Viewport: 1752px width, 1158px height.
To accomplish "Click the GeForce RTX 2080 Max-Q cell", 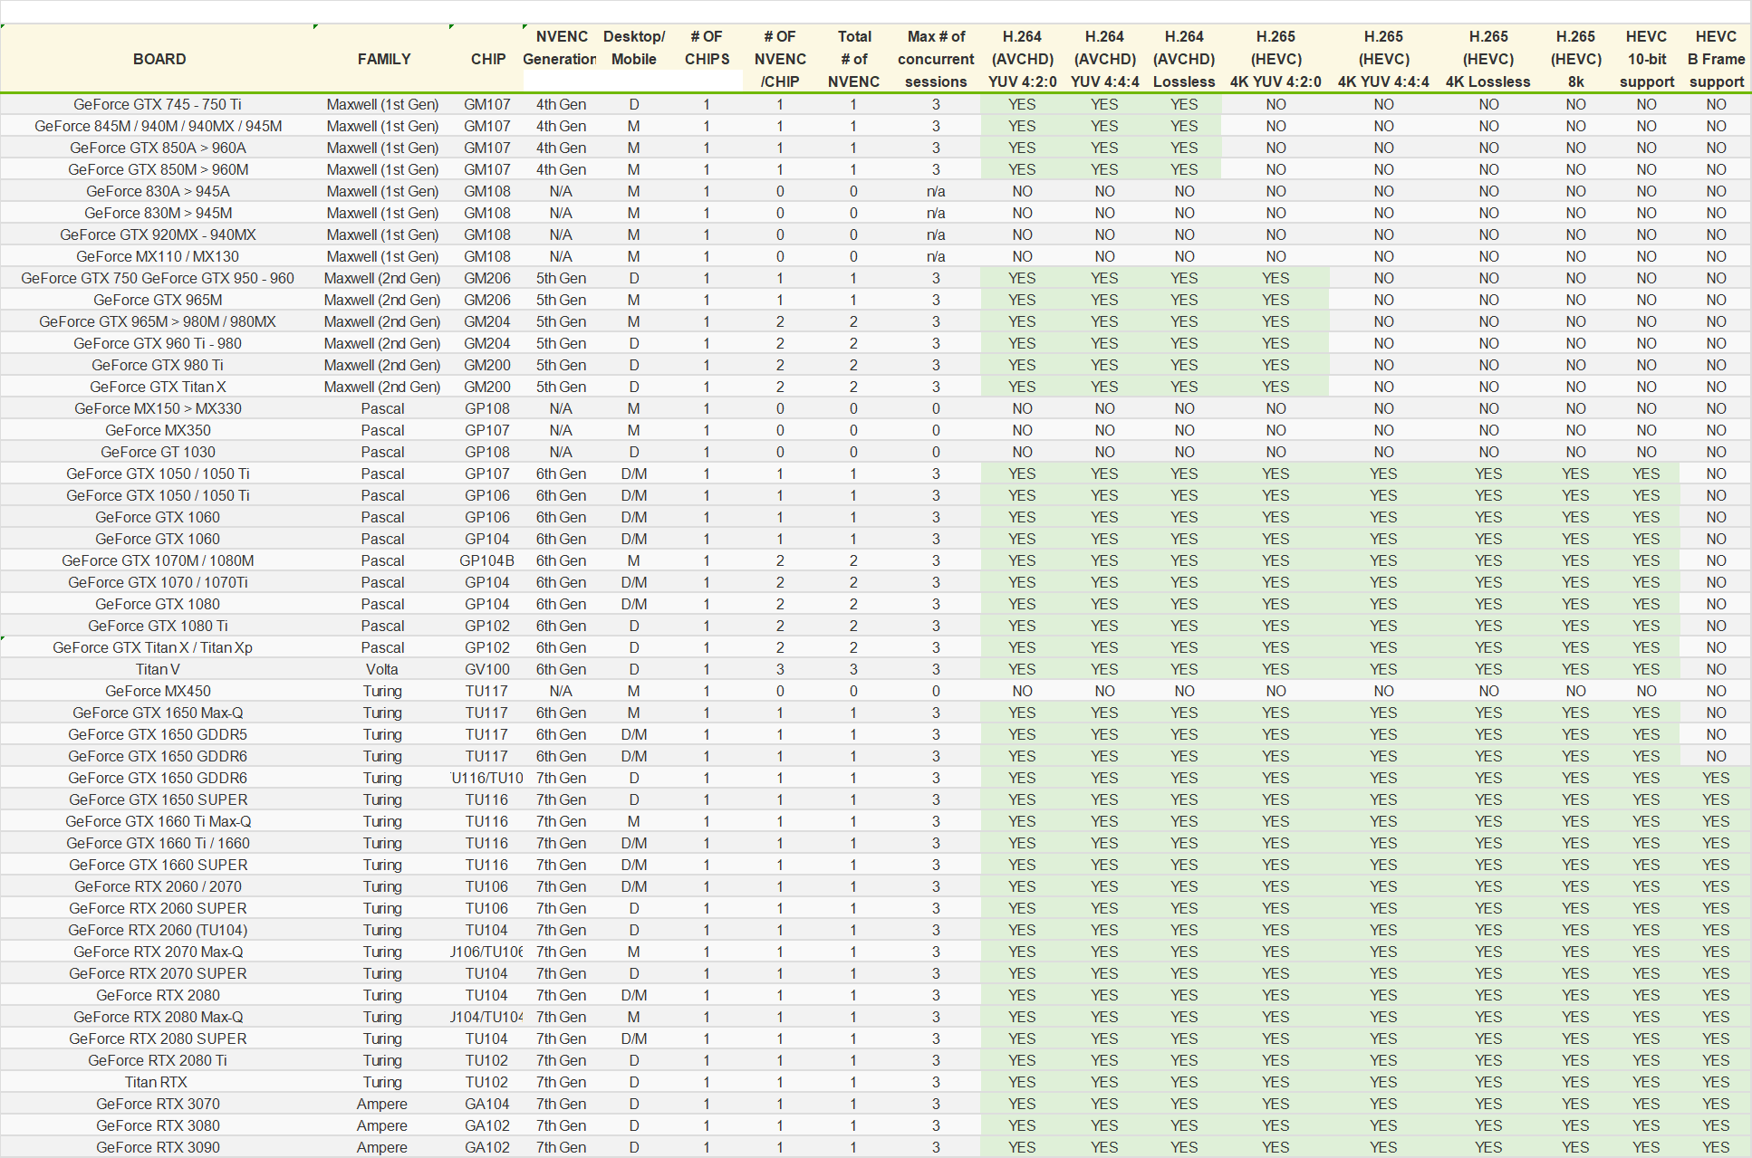I will tap(158, 1017).
